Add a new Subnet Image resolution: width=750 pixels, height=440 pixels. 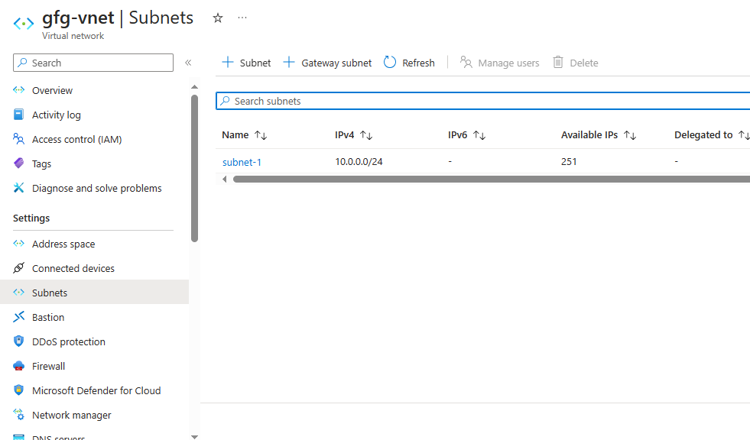tap(246, 63)
